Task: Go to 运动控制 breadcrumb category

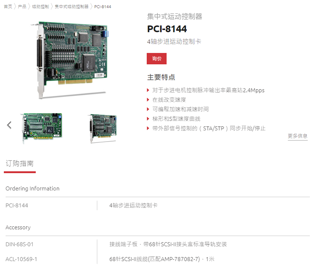Action: click(x=40, y=7)
